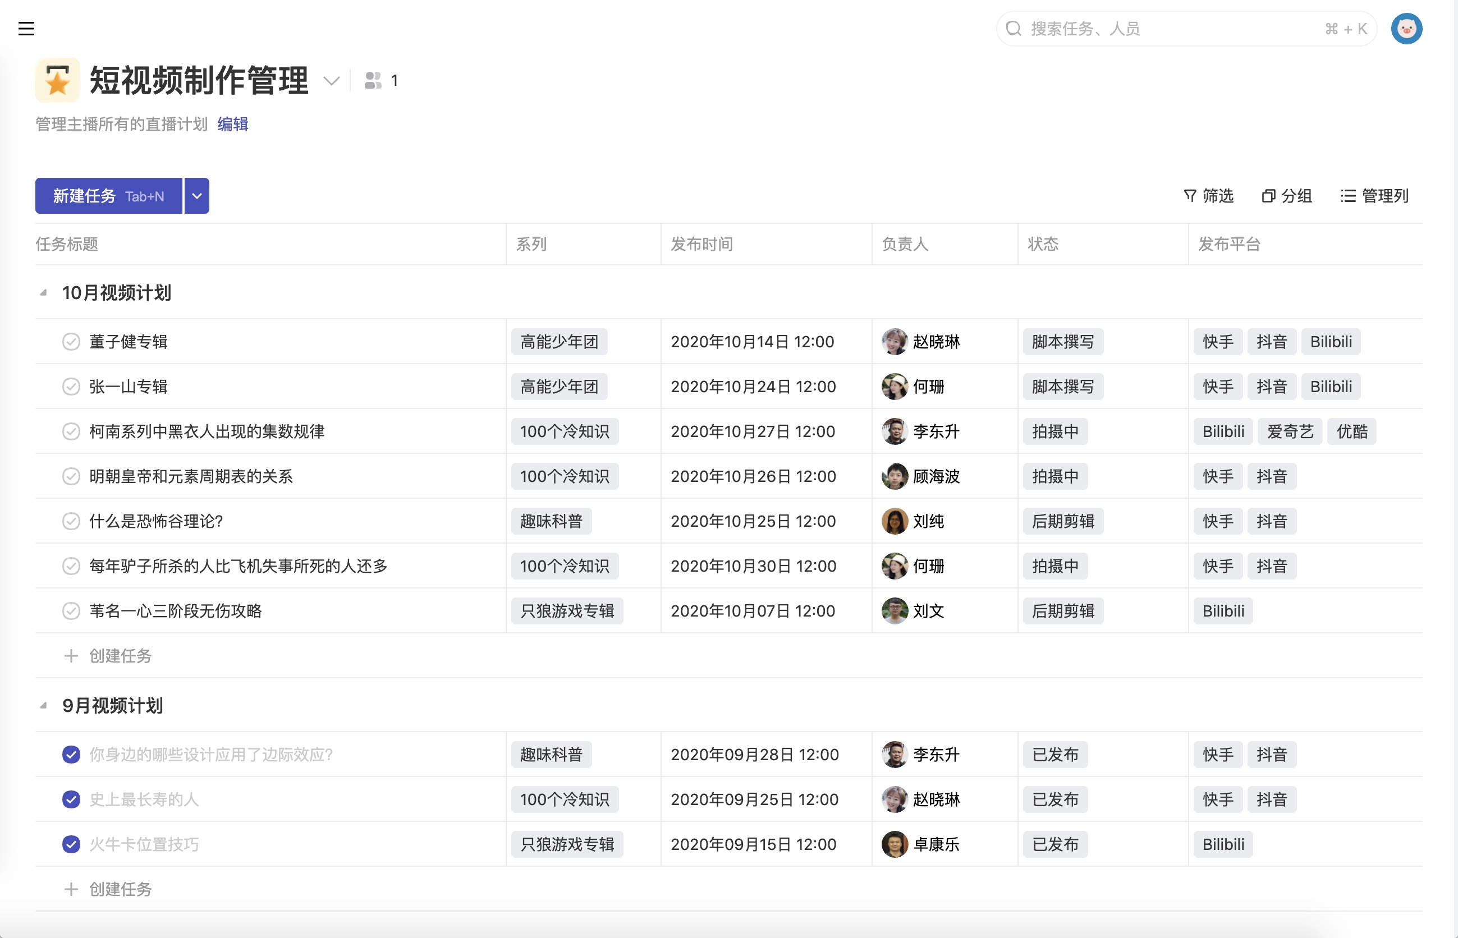Check off the 董子健专辑 task
1458x938 pixels.
[x=71, y=342]
